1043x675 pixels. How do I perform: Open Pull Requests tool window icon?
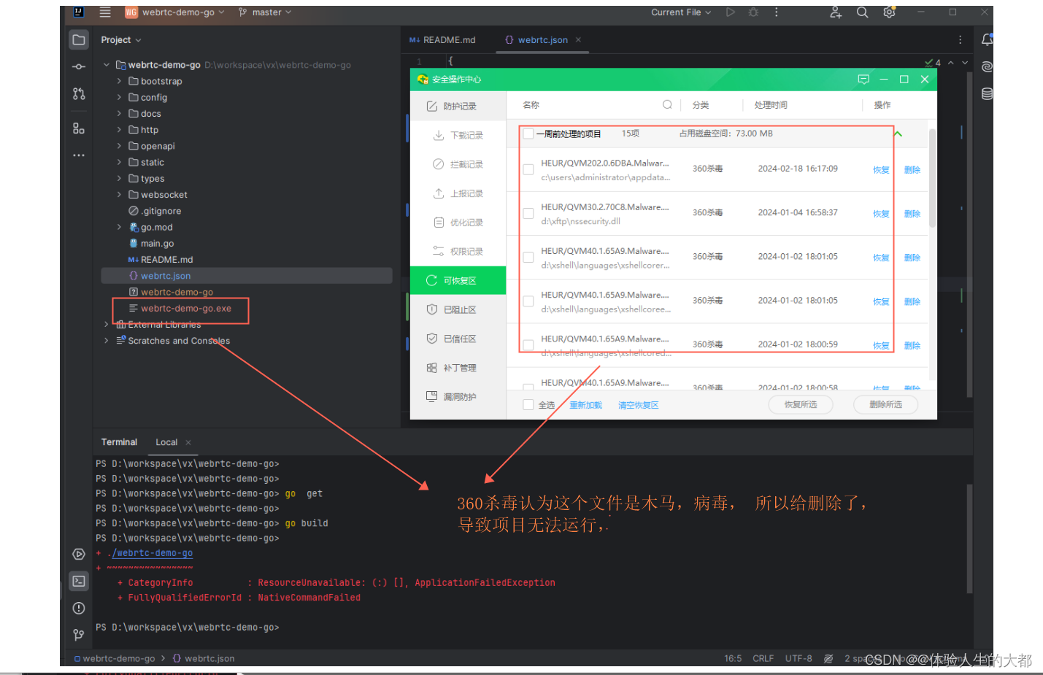click(x=79, y=93)
